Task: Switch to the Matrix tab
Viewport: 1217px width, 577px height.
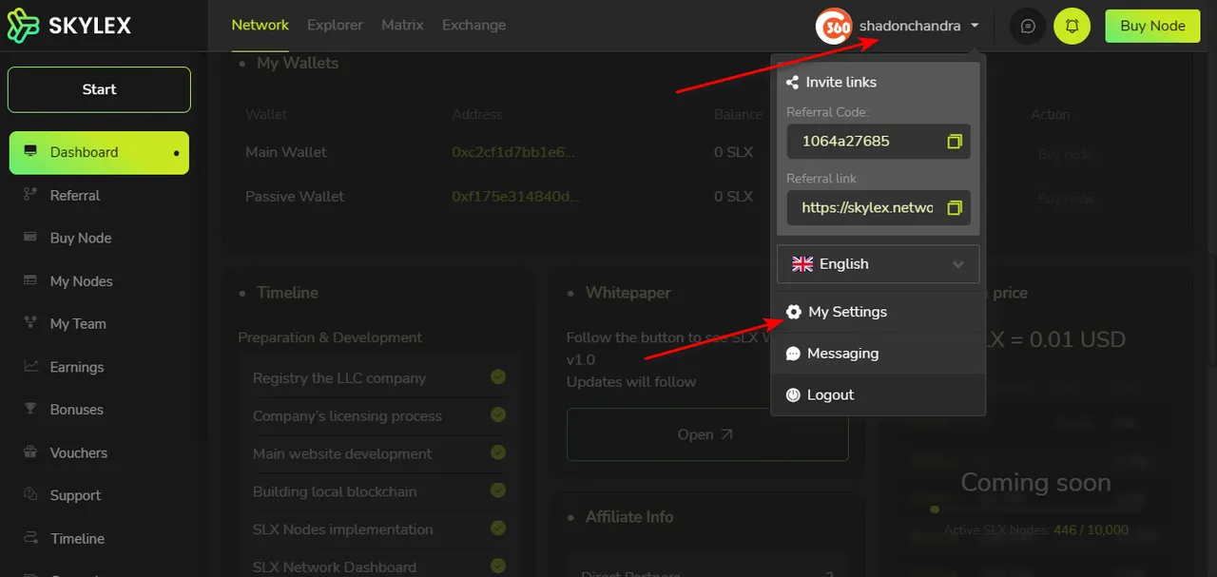Action: coord(402,25)
